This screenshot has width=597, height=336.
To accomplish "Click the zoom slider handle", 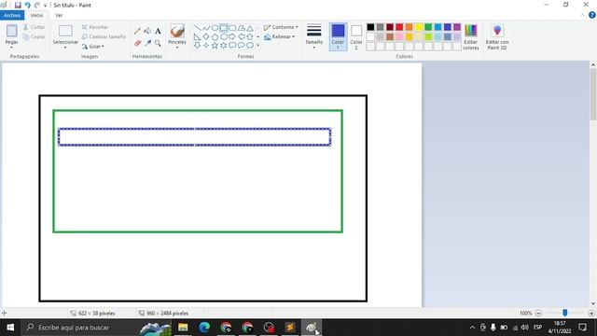I will point(565,313).
